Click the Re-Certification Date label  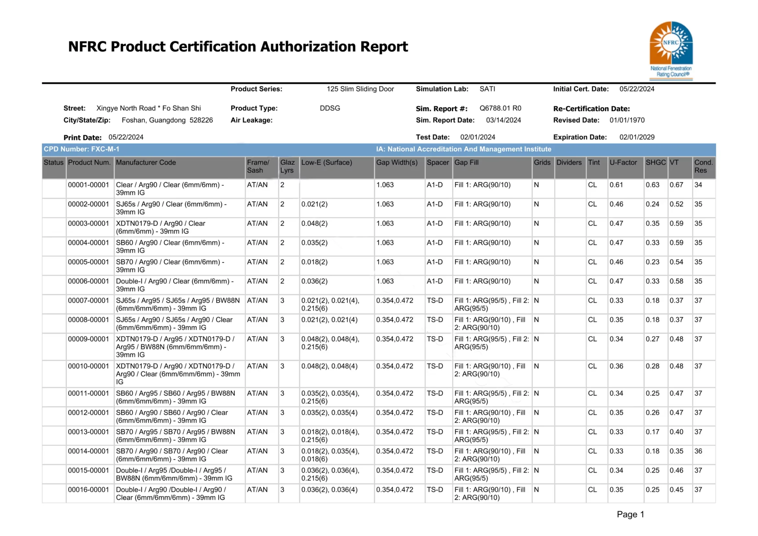click(x=591, y=109)
